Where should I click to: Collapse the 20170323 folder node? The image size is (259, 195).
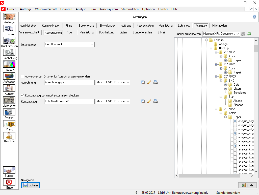coord(216,52)
